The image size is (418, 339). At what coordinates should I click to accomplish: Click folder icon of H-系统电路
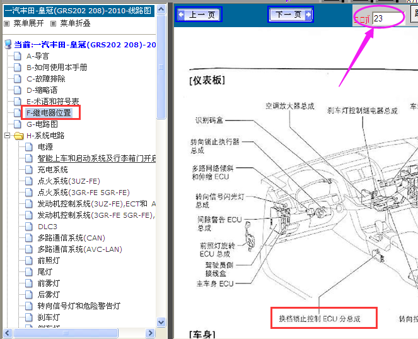point(18,136)
